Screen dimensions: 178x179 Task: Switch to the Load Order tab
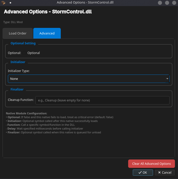18,33
